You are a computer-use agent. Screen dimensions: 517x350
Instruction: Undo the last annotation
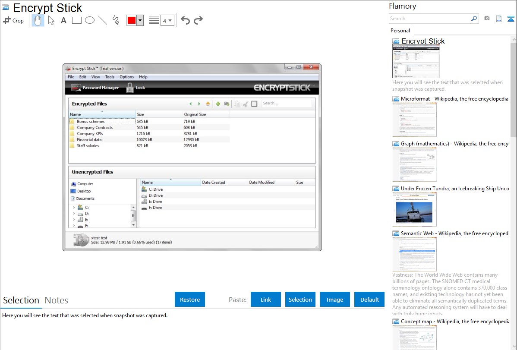pos(185,20)
